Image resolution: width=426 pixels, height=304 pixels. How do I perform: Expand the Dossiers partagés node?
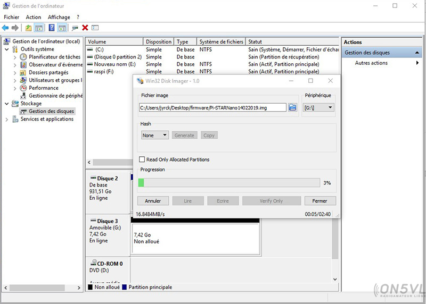tap(15, 73)
